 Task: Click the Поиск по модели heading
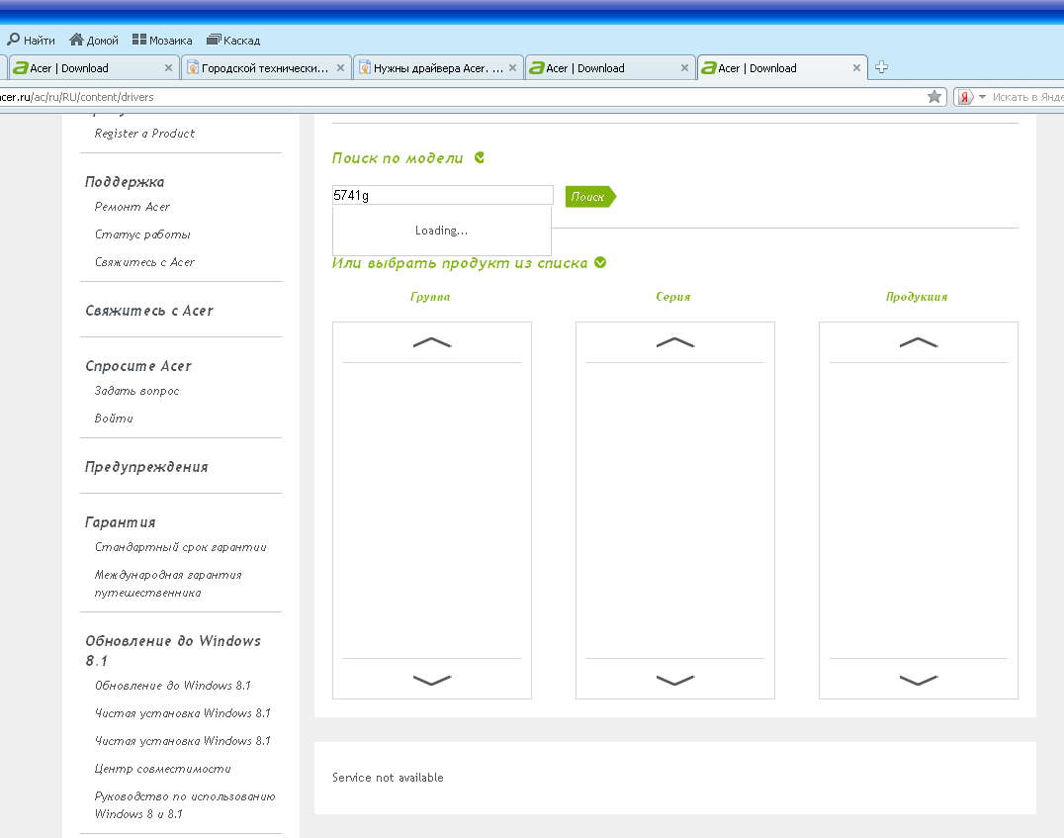click(398, 158)
